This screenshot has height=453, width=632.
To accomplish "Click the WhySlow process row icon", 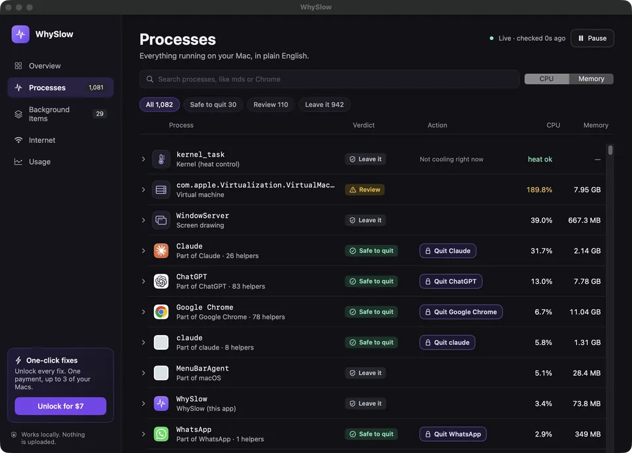I will 161,404.
